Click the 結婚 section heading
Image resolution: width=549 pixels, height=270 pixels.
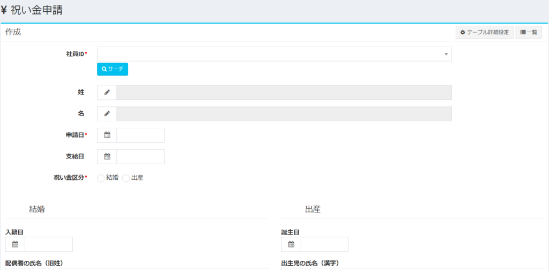click(x=37, y=210)
